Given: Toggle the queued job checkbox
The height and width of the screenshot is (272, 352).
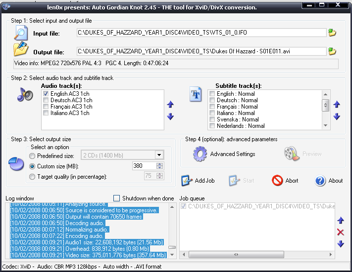Looking at the screenshot, I should 183,206.
